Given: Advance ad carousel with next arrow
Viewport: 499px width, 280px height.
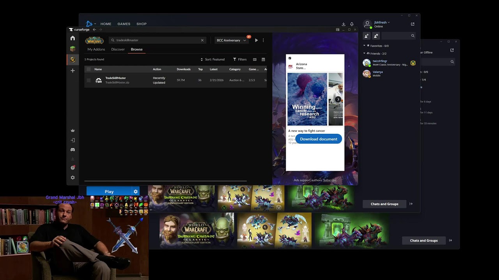Looking at the screenshot, I should coord(338,100).
